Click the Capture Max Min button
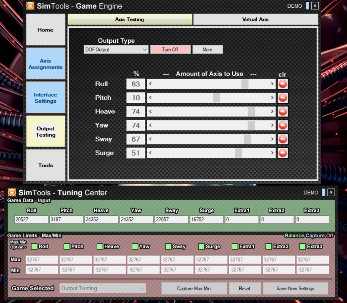This screenshot has width=347, height=303. tap(194, 288)
